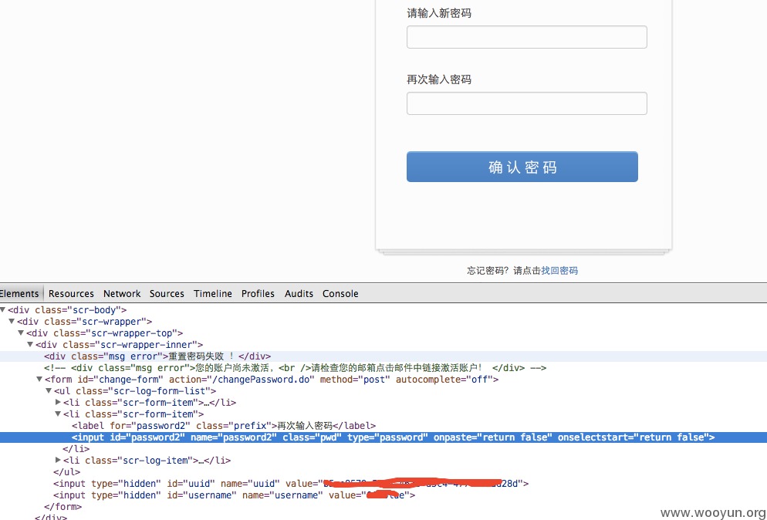767x520 pixels.
Task: Open the 找回密码 link
Action: (x=559, y=271)
